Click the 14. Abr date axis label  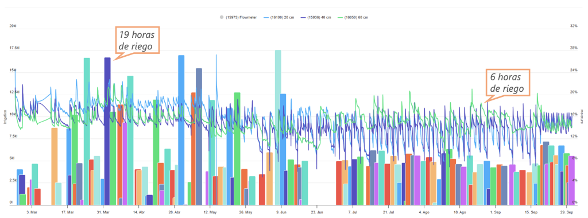point(139,212)
